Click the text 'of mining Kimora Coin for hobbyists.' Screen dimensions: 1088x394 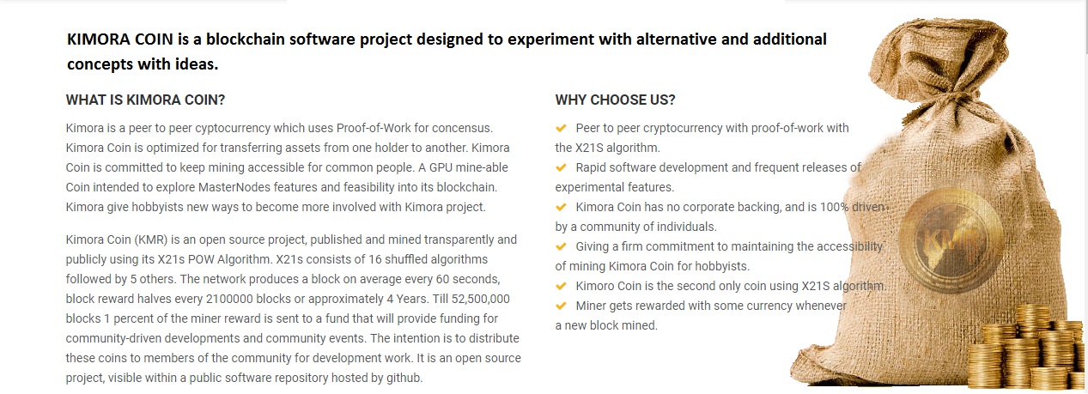tap(653, 266)
